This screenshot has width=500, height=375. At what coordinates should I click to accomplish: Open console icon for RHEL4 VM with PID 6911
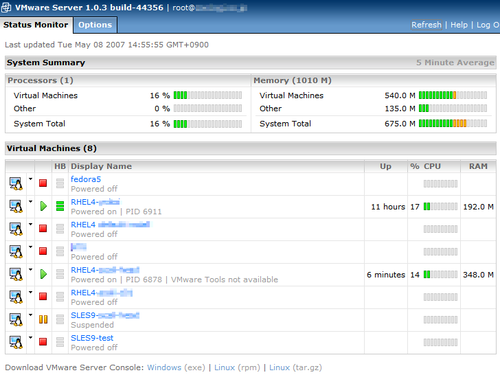(x=16, y=206)
